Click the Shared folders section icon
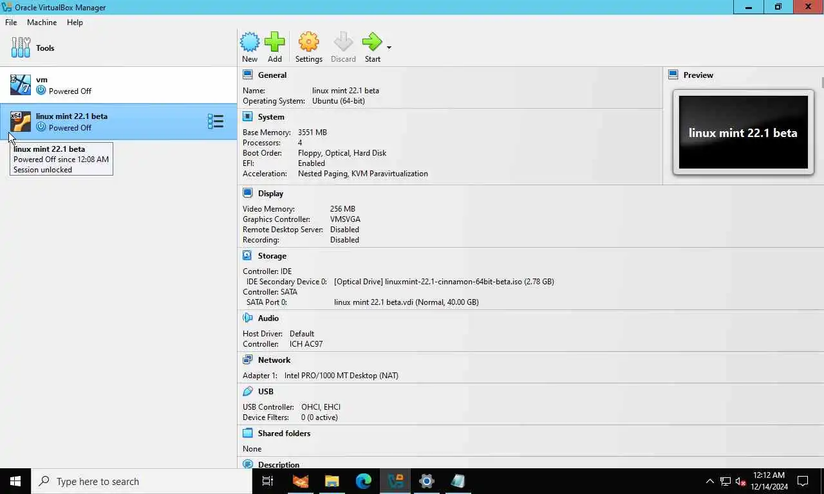The height and width of the screenshot is (494, 824). pos(248,434)
